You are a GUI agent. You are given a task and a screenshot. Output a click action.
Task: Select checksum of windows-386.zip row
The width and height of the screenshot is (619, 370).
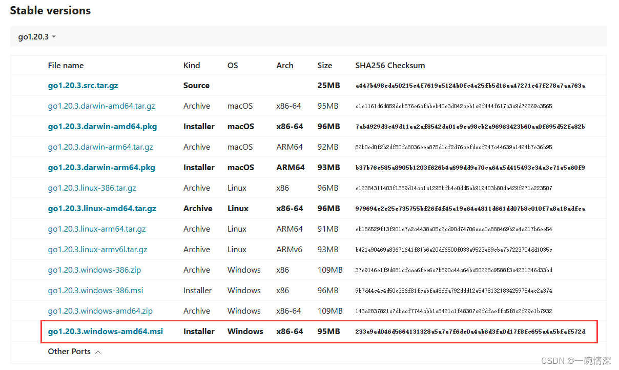[x=453, y=270]
